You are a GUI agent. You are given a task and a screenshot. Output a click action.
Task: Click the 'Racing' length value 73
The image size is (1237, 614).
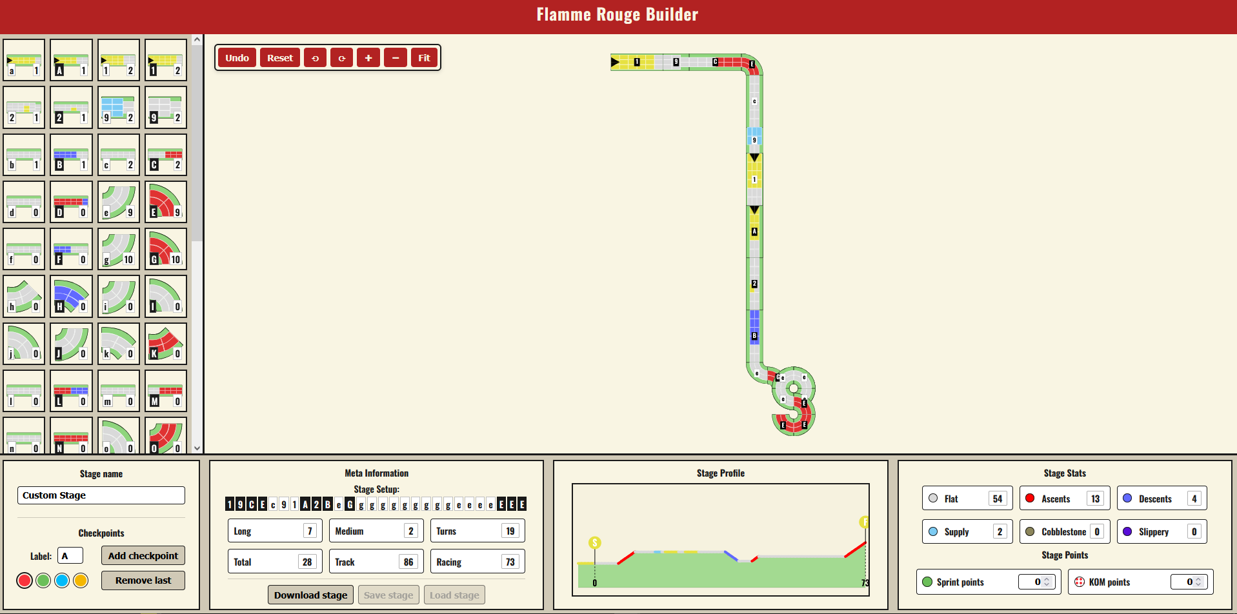click(x=510, y=562)
